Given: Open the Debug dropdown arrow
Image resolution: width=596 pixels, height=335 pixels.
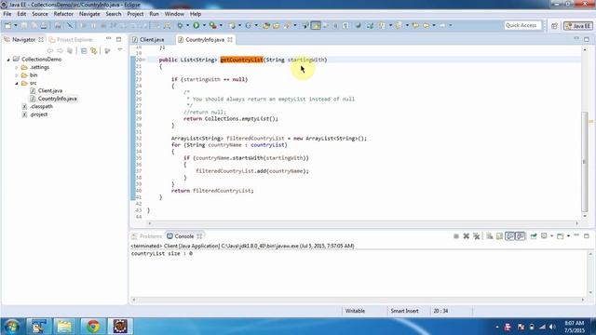Looking at the screenshot, I should pyautogui.click(x=187, y=25).
